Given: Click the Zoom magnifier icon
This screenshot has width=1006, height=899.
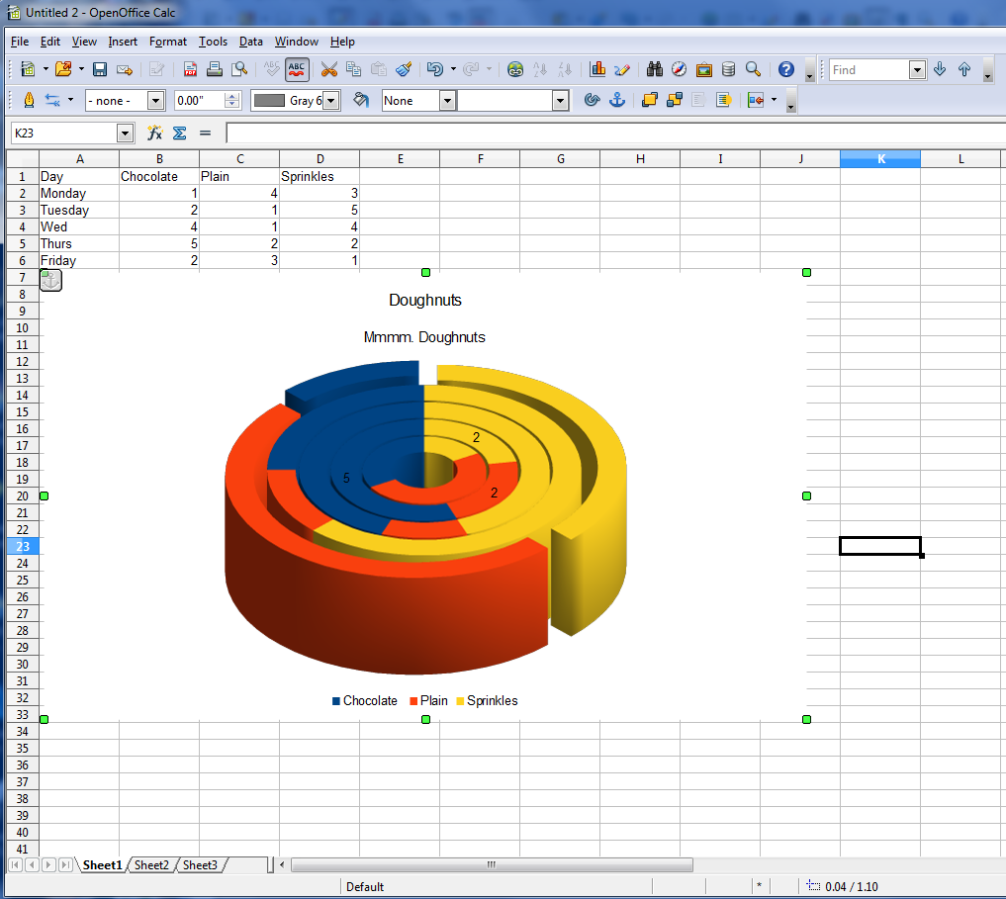Looking at the screenshot, I should (x=753, y=69).
